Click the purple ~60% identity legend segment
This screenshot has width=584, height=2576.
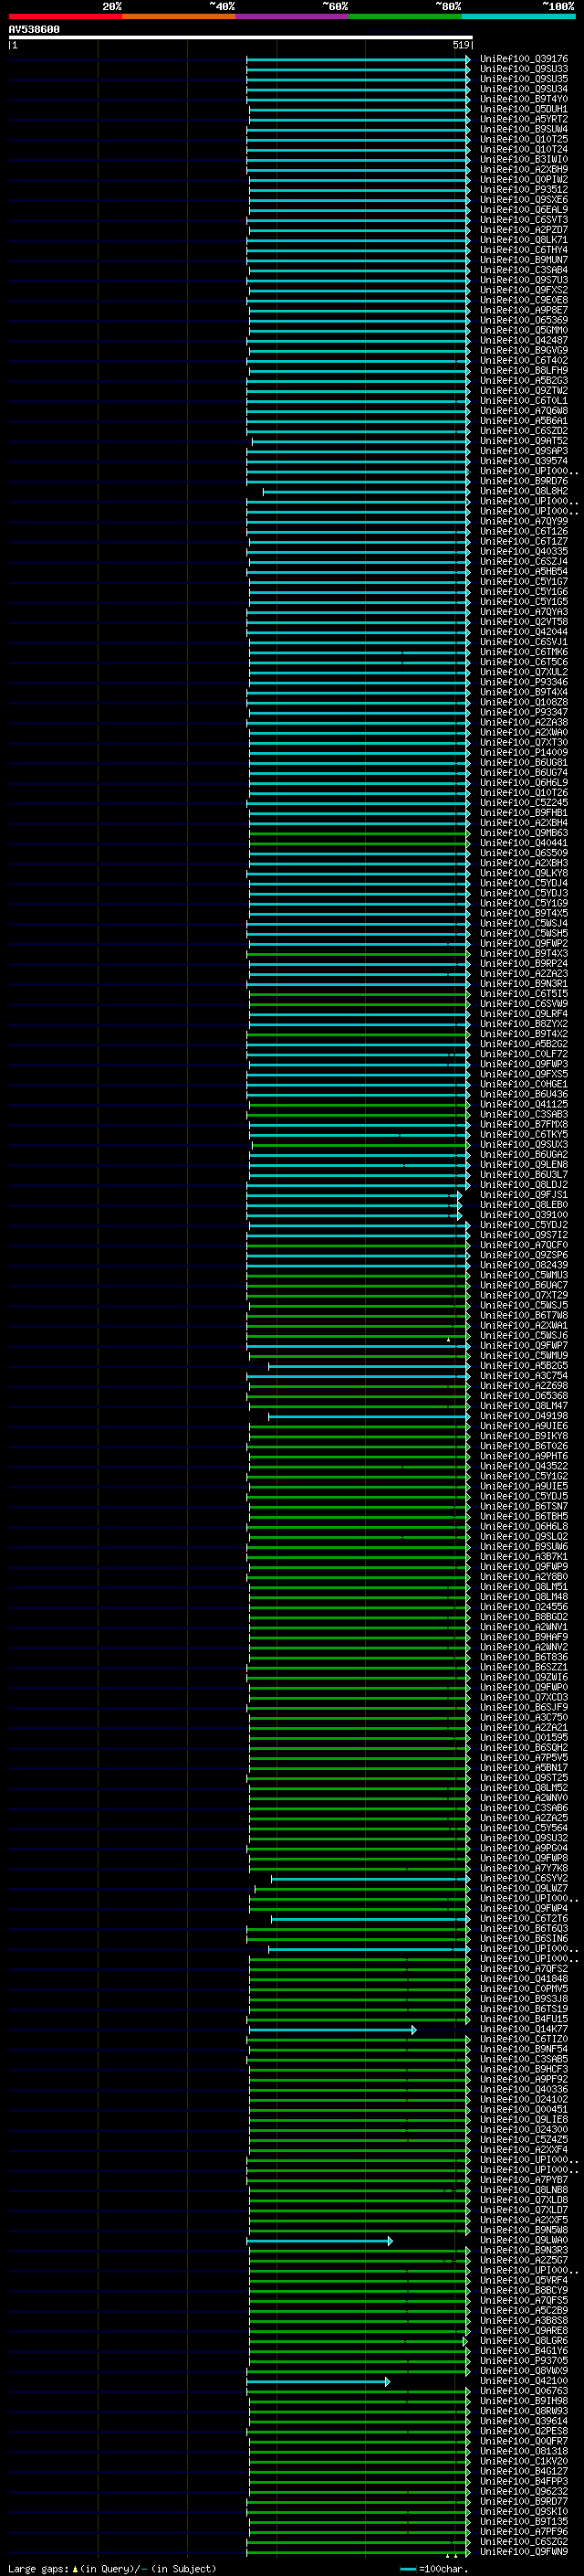[x=291, y=16]
